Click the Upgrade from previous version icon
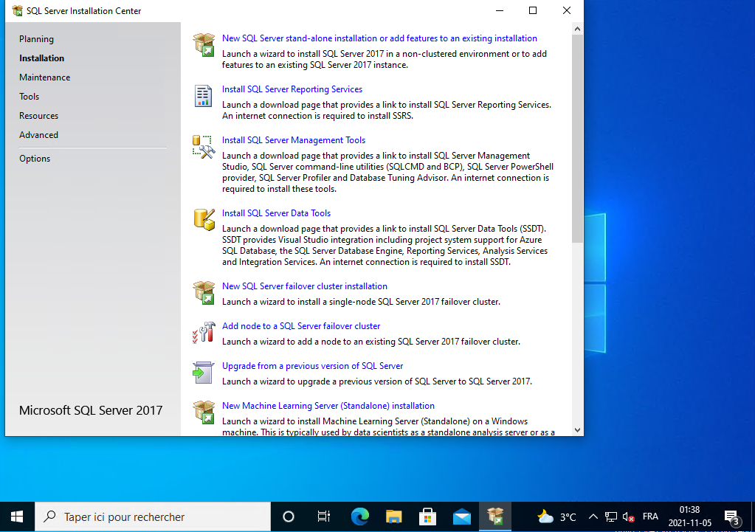 pos(204,372)
